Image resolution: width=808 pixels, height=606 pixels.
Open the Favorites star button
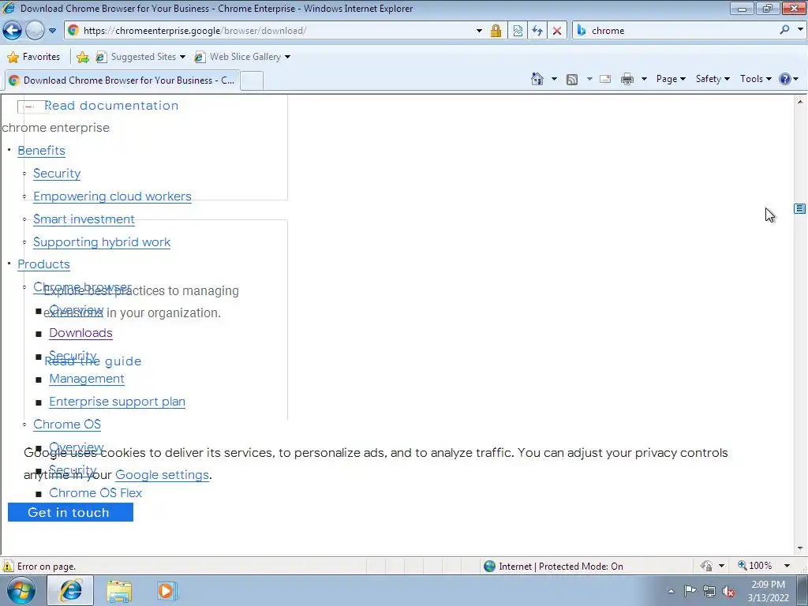34,57
